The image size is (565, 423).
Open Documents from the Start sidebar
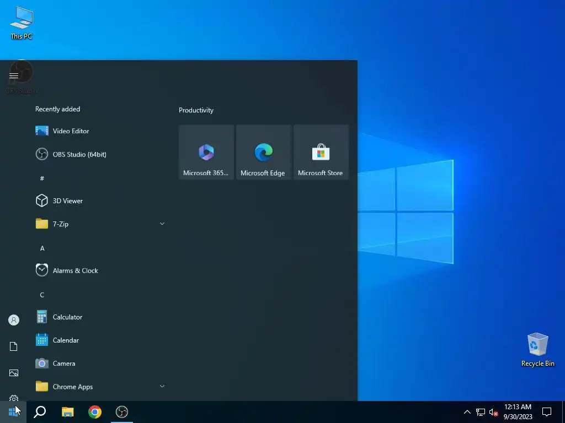click(x=14, y=346)
